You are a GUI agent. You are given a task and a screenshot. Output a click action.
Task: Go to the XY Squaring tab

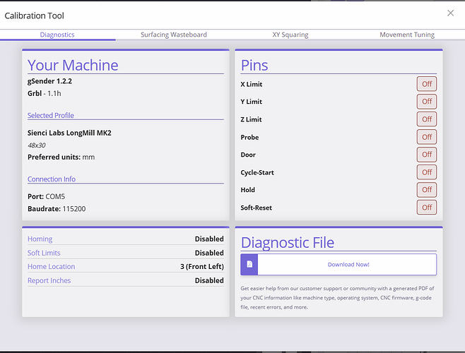tap(290, 35)
